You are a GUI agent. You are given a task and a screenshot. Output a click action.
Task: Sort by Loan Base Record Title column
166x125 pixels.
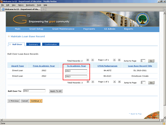(x=140, y=66)
